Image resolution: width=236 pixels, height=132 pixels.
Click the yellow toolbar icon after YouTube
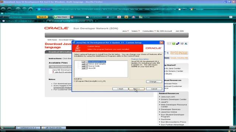pyautogui.click(x=126, y=17)
